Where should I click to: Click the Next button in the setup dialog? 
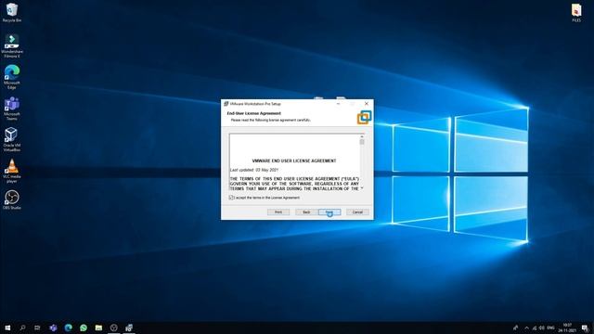coord(329,212)
